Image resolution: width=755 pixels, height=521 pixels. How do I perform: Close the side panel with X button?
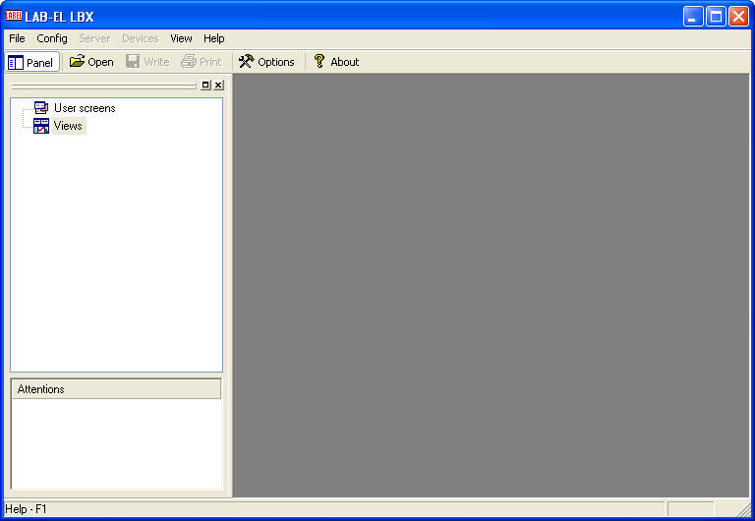218,86
